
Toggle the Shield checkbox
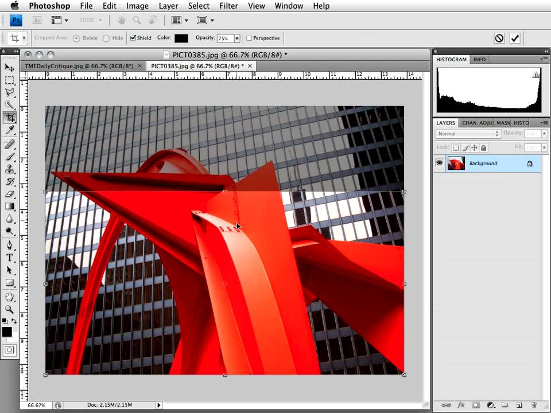133,38
